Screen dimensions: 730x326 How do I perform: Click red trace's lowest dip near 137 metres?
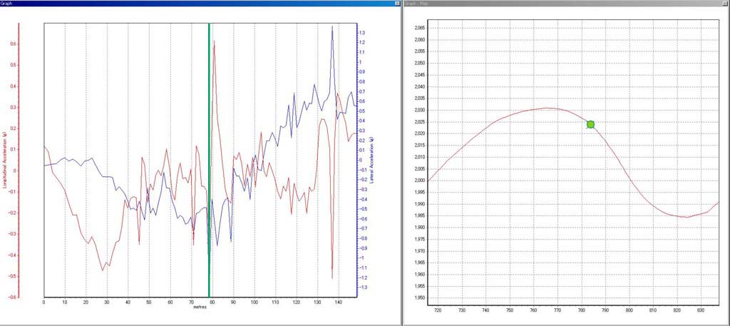click(332, 277)
